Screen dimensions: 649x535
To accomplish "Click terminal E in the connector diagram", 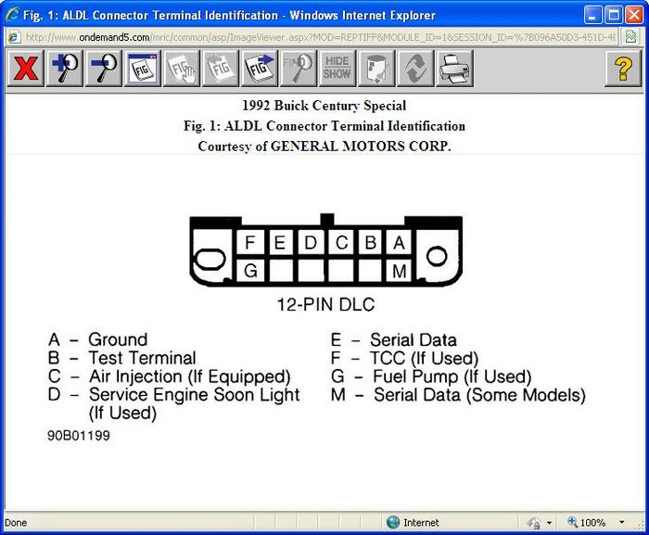I will 280,242.
